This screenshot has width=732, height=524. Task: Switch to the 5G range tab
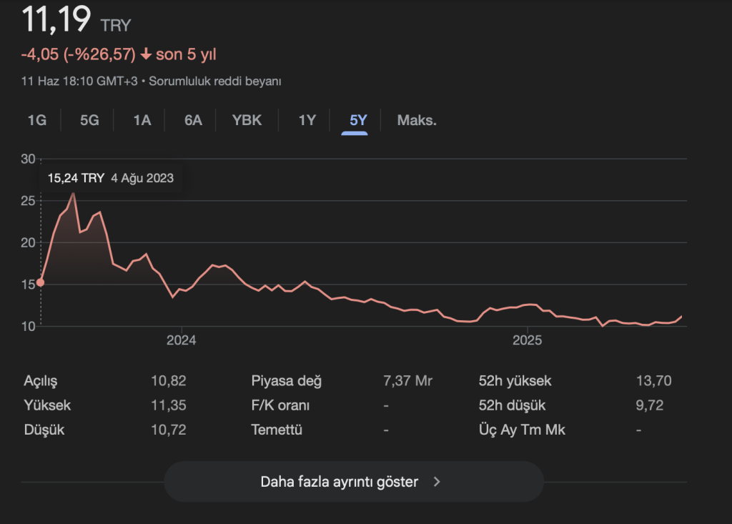(89, 120)
